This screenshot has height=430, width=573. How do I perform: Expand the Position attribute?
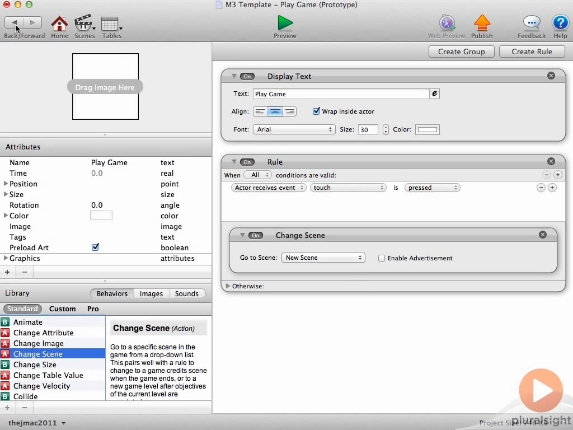[x=6, y=183]
